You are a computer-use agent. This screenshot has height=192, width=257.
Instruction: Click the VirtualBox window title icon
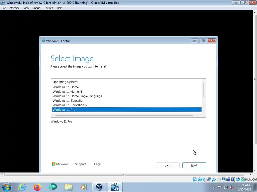click(x=3, y=2)
